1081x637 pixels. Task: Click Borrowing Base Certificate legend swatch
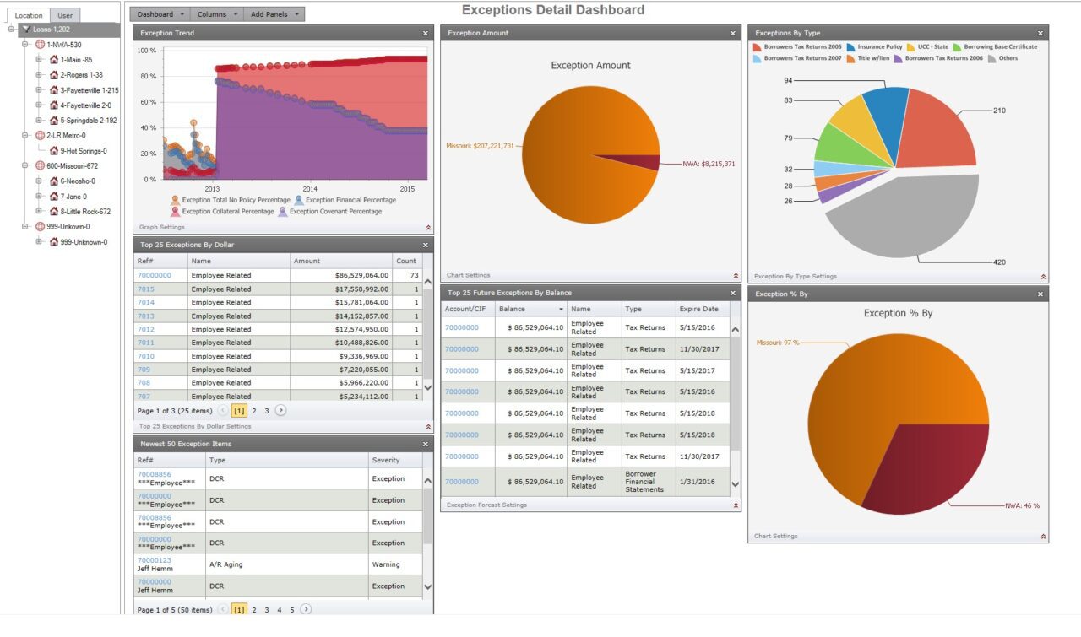tap(956, 47)
